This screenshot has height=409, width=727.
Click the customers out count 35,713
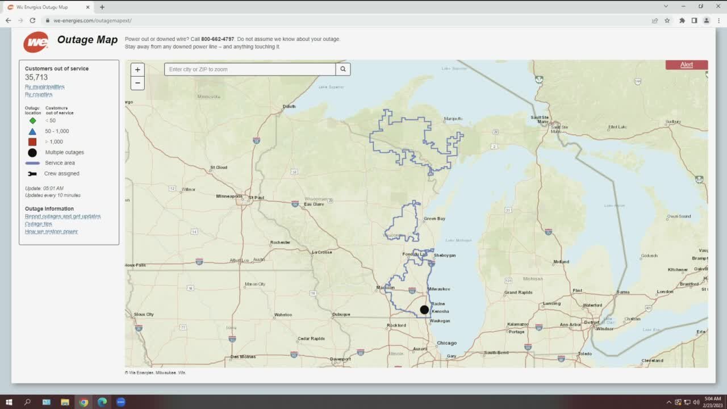coord(36,77)
